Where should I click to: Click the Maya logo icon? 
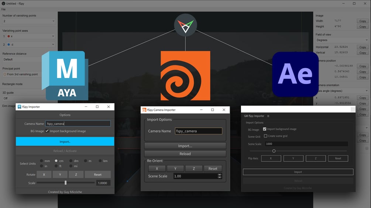pos(65,75)
